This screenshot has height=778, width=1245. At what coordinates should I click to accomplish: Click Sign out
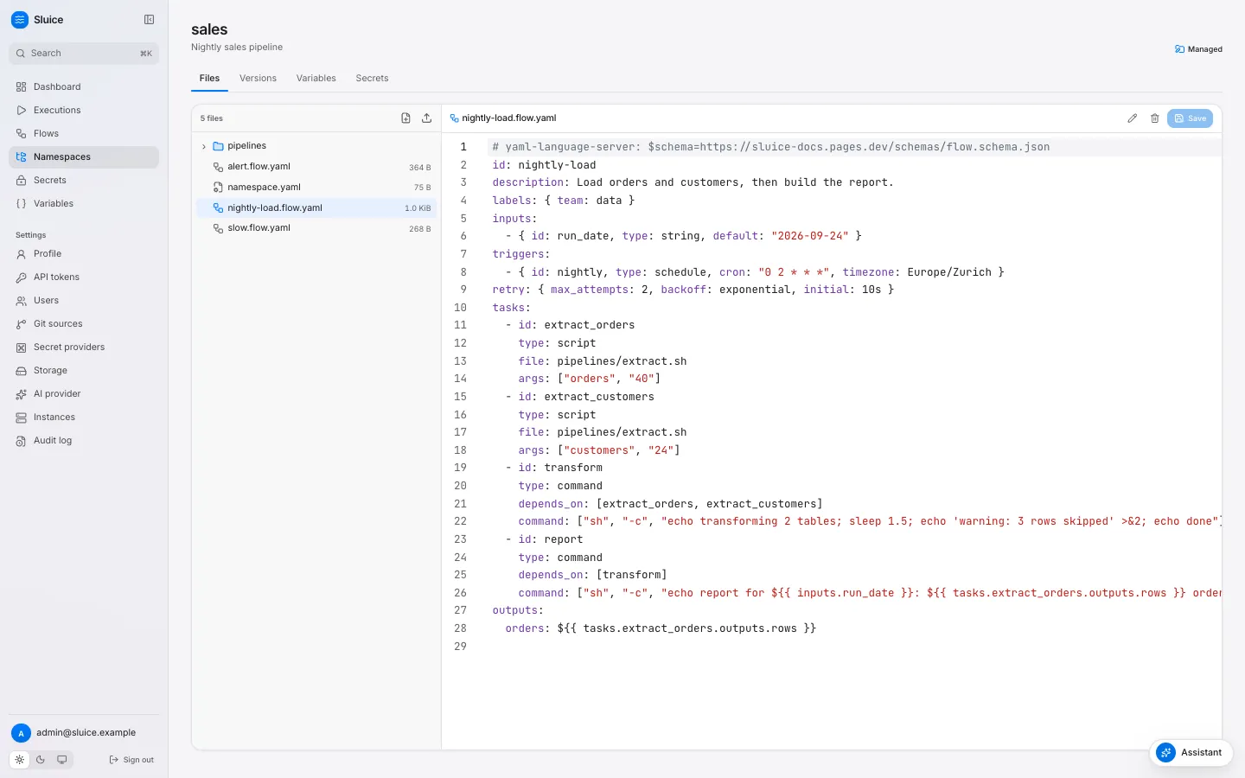pyautogui.click(x=131, y=760)
